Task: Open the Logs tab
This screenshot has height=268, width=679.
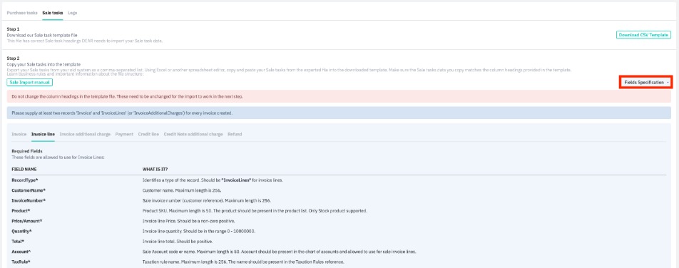Action: [x=72, y=13]
